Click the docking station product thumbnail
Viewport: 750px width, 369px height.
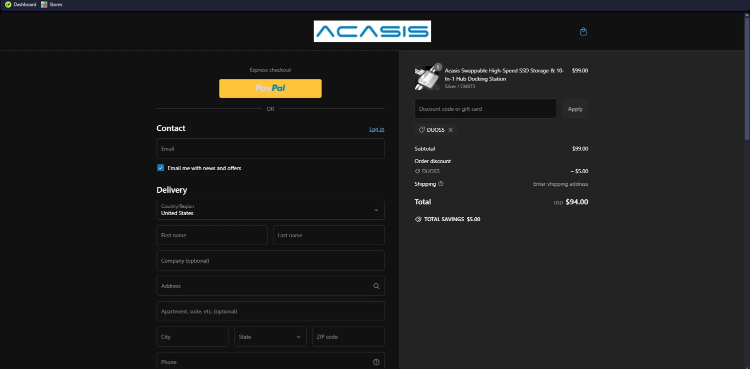[x=427, y=78]
